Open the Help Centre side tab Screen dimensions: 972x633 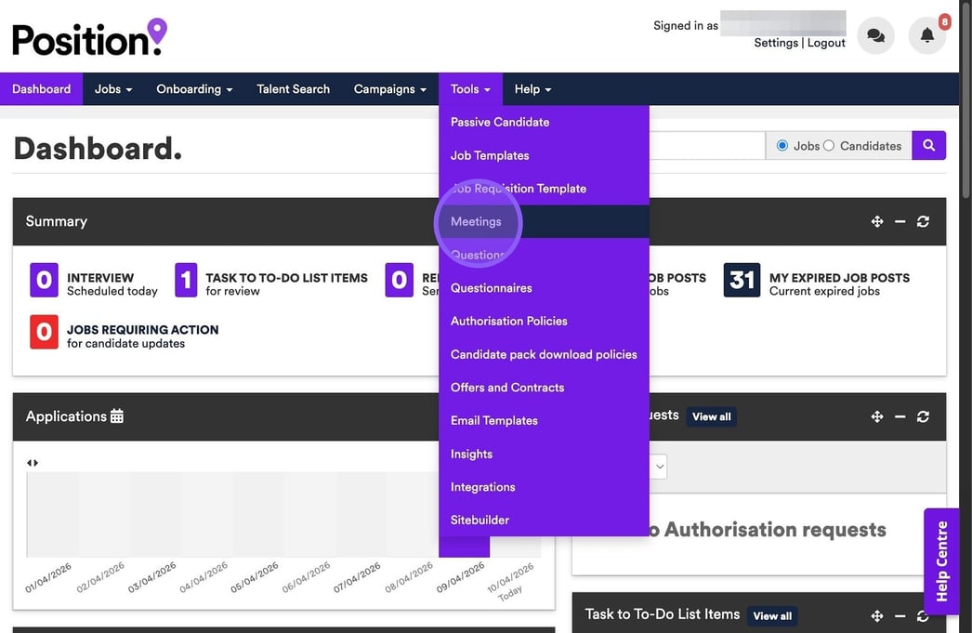pos(941,560)
